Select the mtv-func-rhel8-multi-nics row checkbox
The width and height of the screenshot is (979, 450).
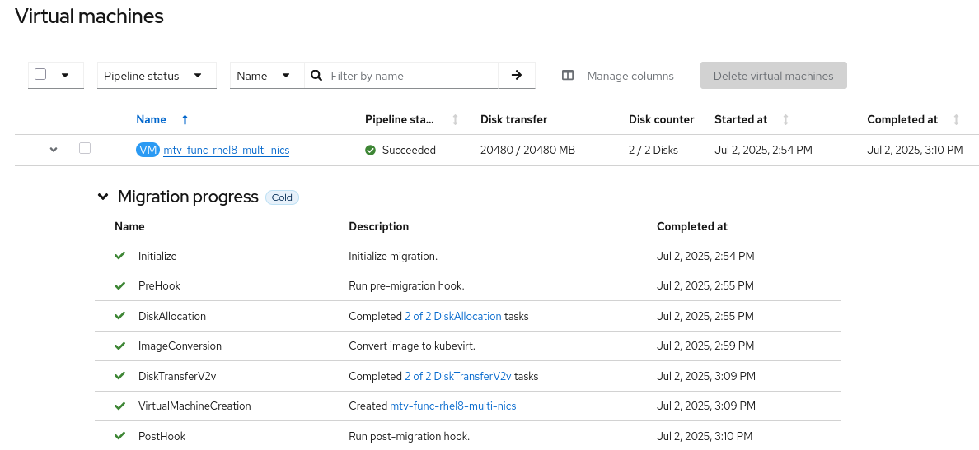[x=85, y=149]
